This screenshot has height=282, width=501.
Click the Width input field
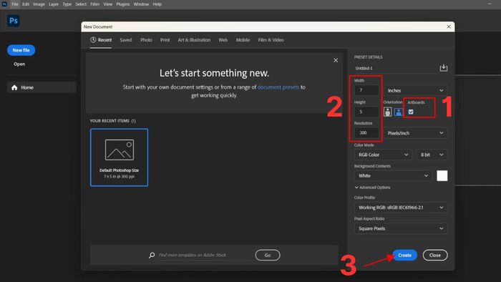366,90
